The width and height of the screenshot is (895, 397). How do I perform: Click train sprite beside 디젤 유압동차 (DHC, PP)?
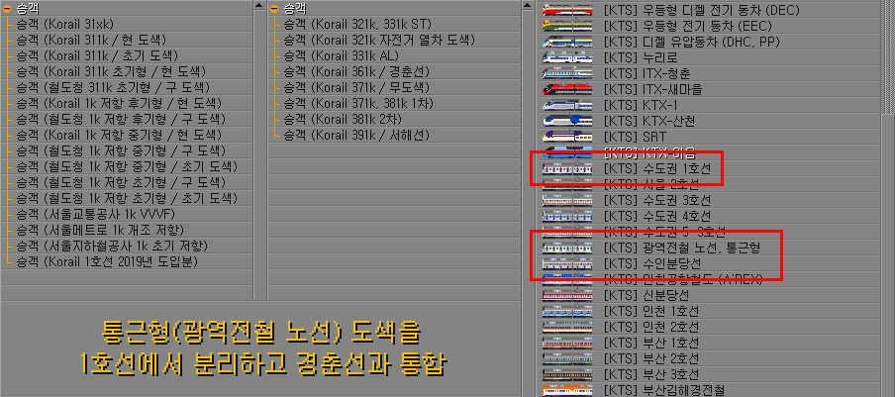pyautogui.click(x=567, y=43)
